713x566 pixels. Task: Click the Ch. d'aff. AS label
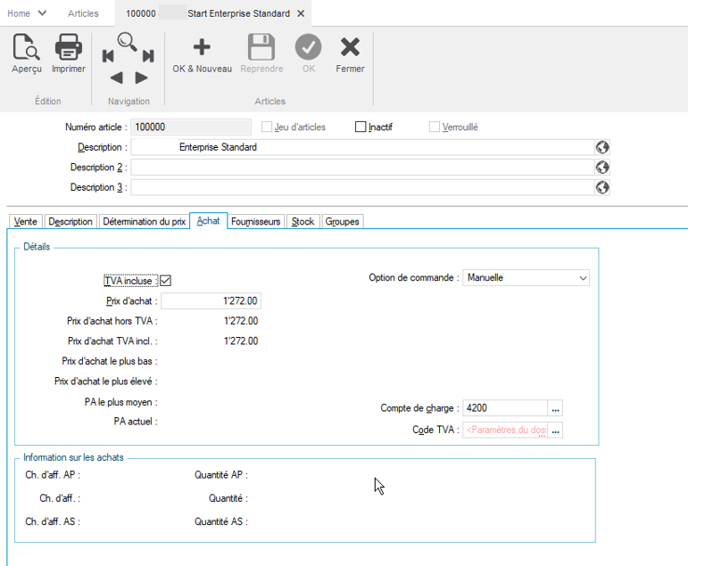[53, 521]
